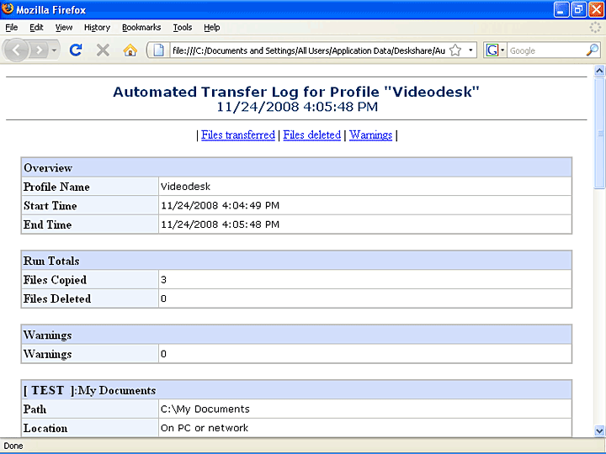Open the Bookmarks menu

pyautogui.click(x=141, y=28)
